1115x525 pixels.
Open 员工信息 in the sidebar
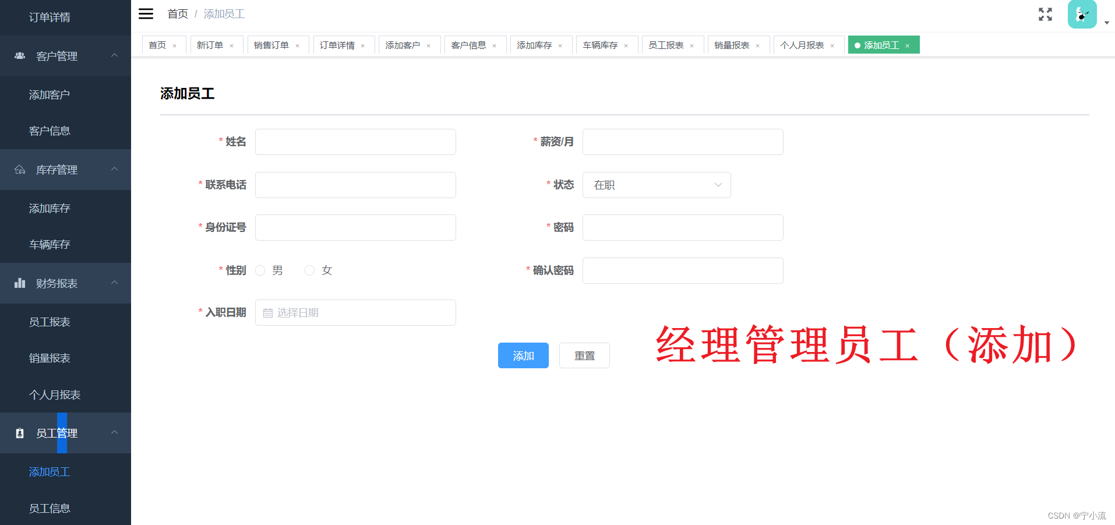[x=65, y=508]
